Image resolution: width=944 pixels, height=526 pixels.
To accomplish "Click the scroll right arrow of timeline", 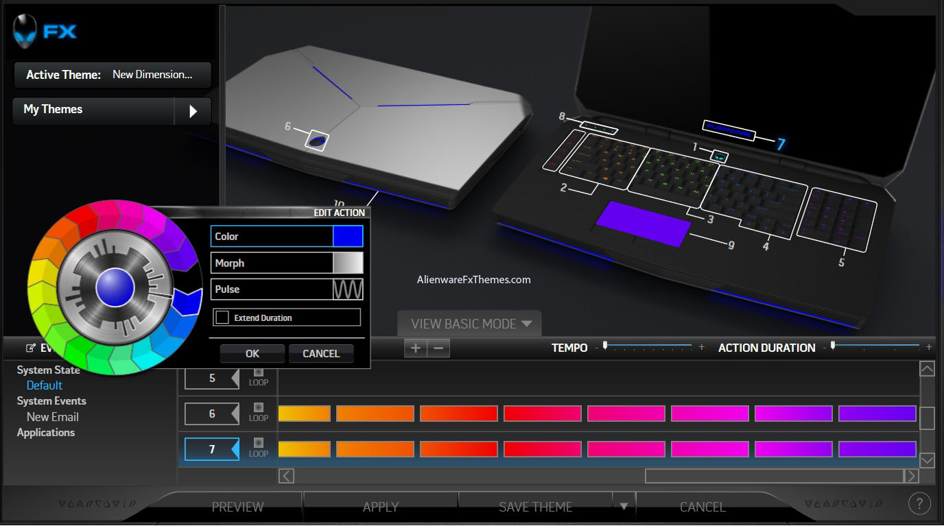I will point(911,475).
